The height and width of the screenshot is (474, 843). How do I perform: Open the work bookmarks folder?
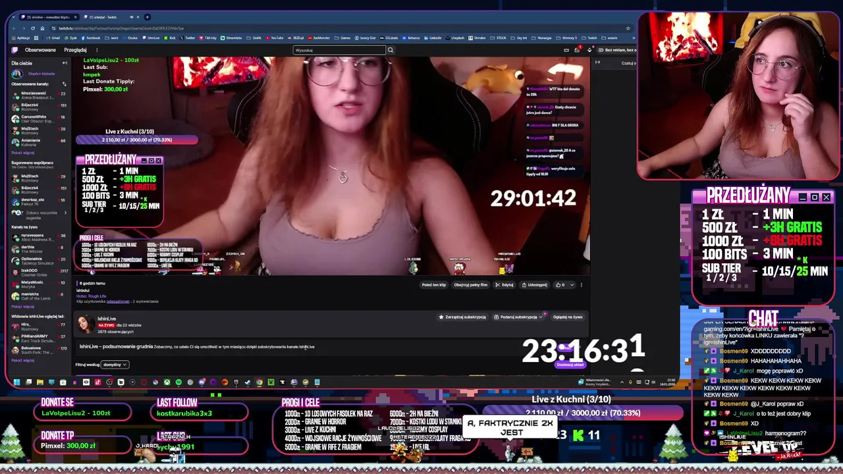pyautogui.click(x=111, y=38)
